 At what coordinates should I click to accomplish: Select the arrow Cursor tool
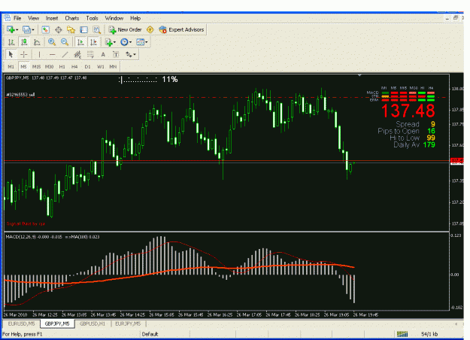tap(11, 54)
